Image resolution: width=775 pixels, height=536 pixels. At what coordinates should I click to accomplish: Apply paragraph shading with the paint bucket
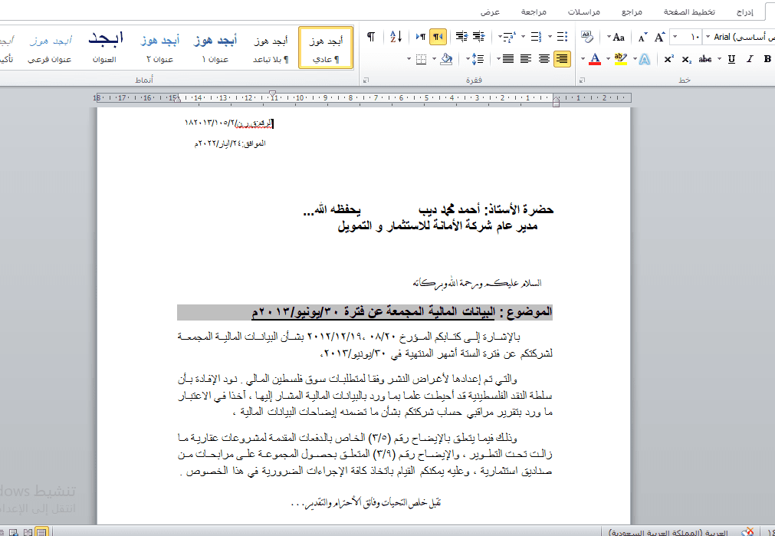click(x=446, y=59)
